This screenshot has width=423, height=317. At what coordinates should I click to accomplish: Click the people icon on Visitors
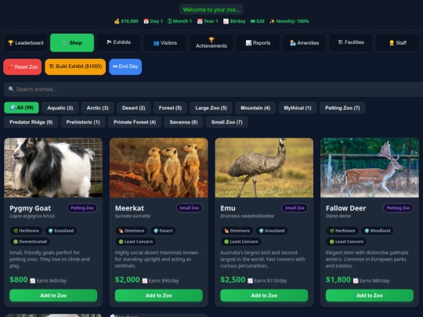pos(156,43)
